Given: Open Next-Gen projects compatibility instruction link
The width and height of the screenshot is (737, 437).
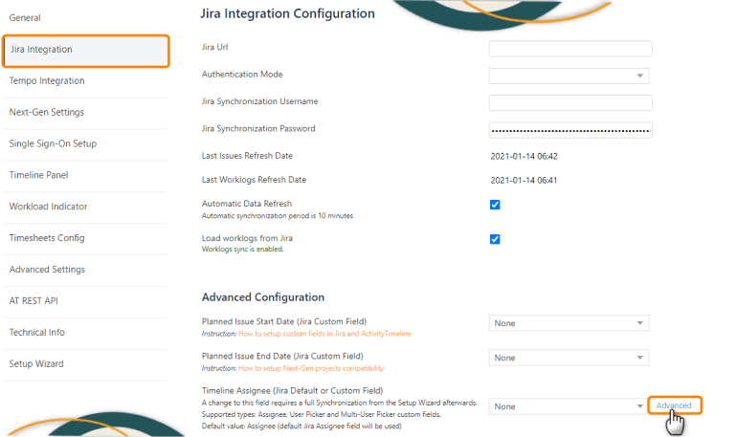Looking at the screenshot, I should (311, 368).
